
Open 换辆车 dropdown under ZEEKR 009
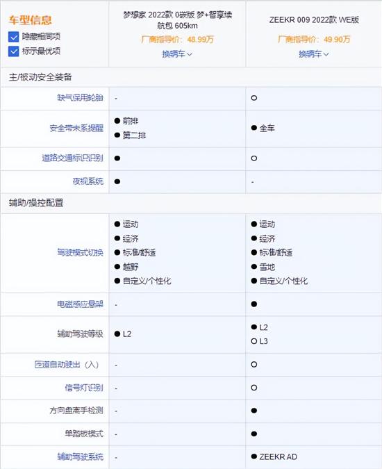click(313, 54)
